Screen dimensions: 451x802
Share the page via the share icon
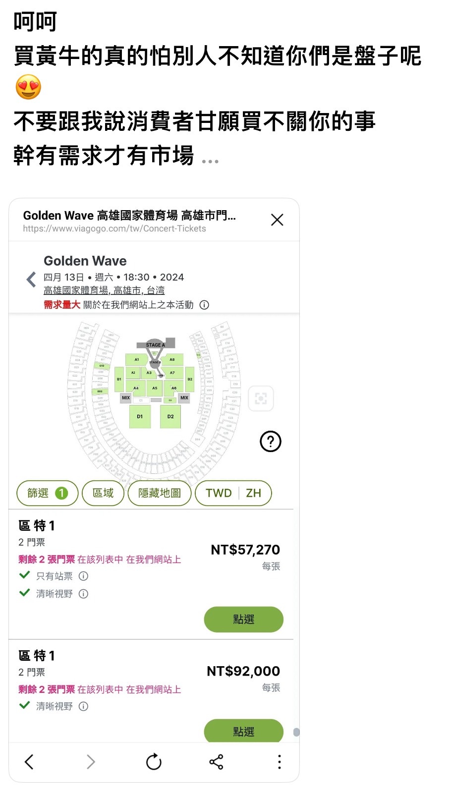click(x=216, y=761)
